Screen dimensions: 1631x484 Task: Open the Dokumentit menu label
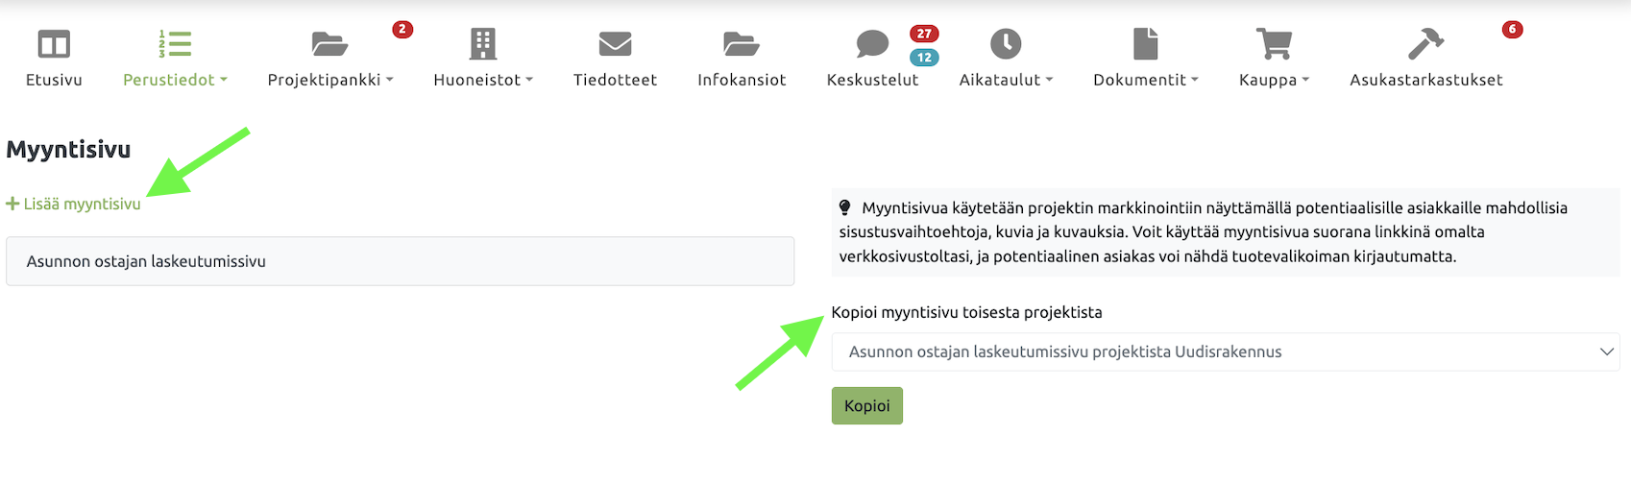coord(1145,80)
